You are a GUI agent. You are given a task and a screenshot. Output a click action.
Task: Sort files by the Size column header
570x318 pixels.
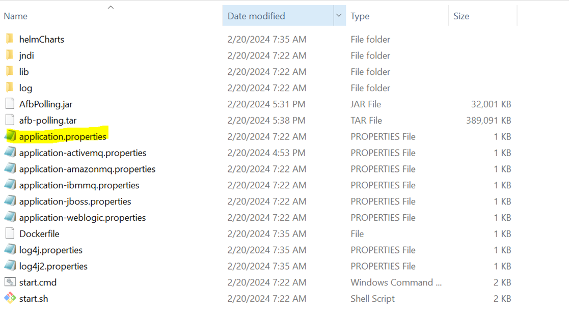[x=461, y=16]
